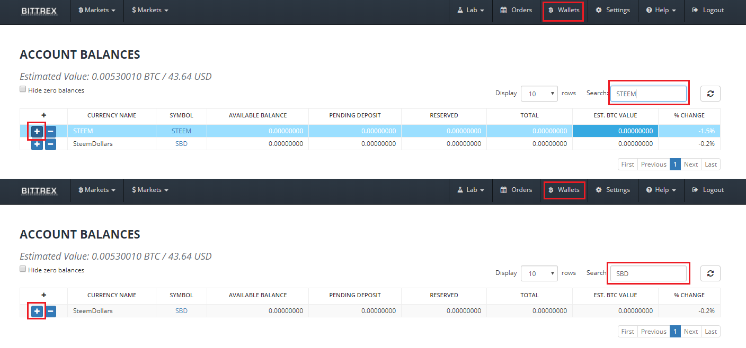Expand the Lab menu in the lower navbar
This screenshot has width=746, height=348.
[470, 190]
